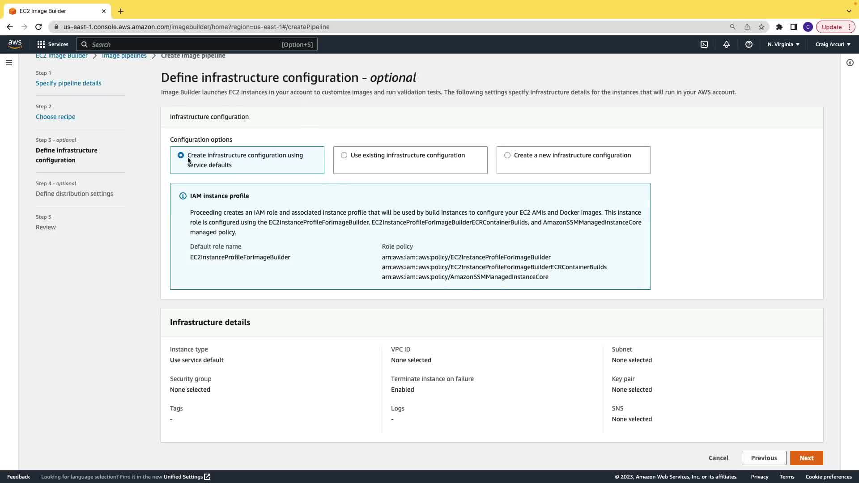Select Use existing infrastructure configuration option

pos(344,155)
